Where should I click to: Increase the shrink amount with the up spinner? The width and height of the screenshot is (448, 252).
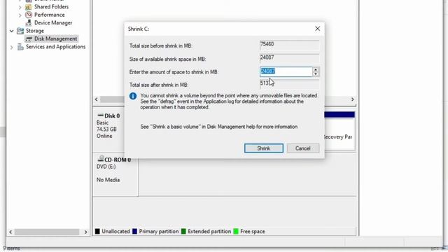316,69
